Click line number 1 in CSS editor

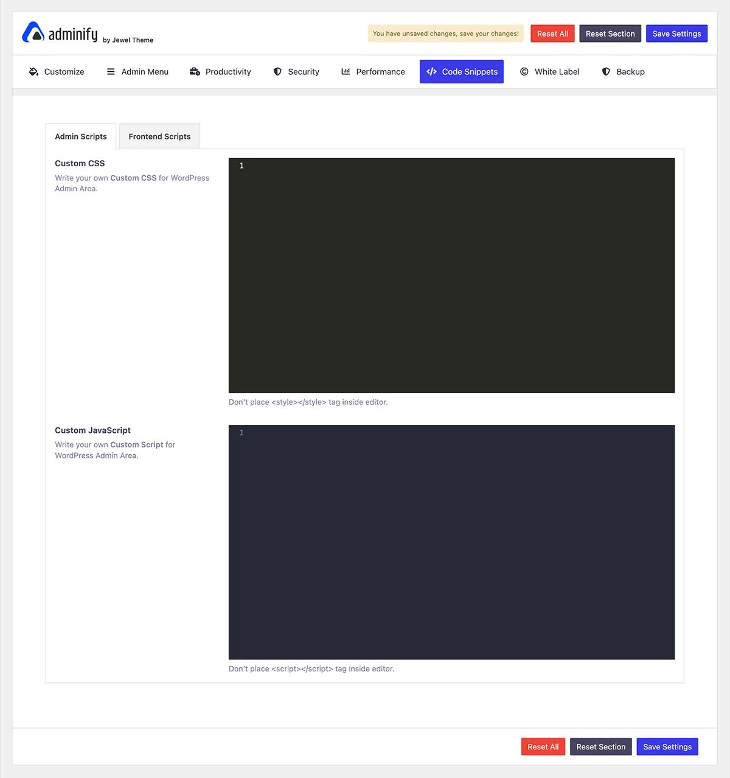(242, 166)
